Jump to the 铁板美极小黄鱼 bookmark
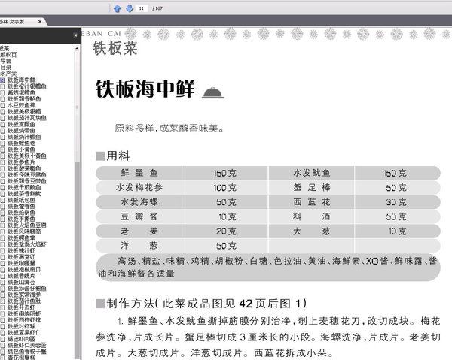 click(x=27, y=156)
